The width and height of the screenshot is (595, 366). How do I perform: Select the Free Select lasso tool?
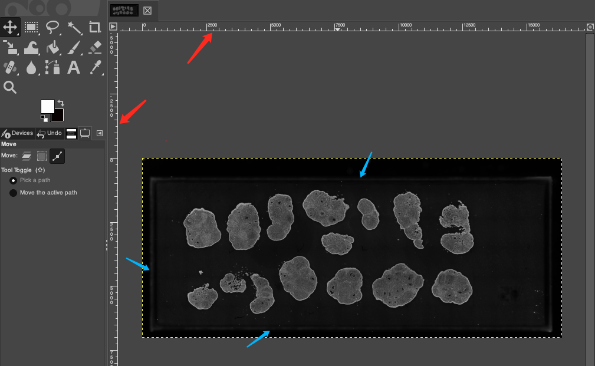pos(52,27)
